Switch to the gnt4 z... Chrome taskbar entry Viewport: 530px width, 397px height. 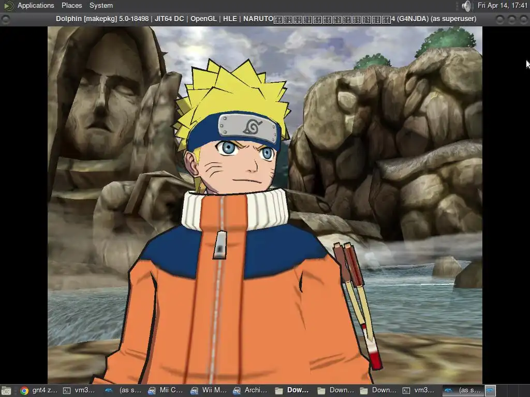(39, 390)
